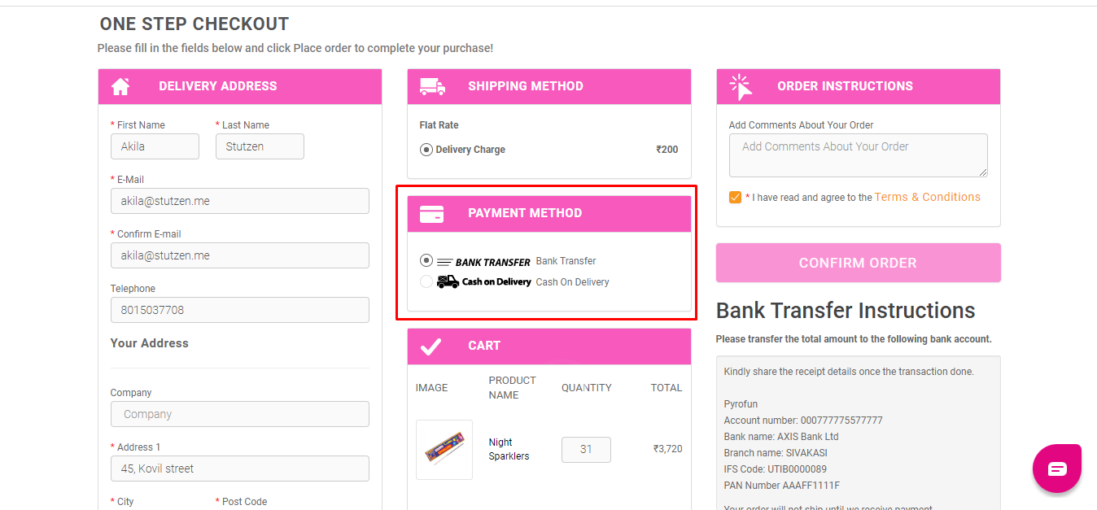Click the First Name input field
Screen dimensions: 1097x510
click(155, 146)
